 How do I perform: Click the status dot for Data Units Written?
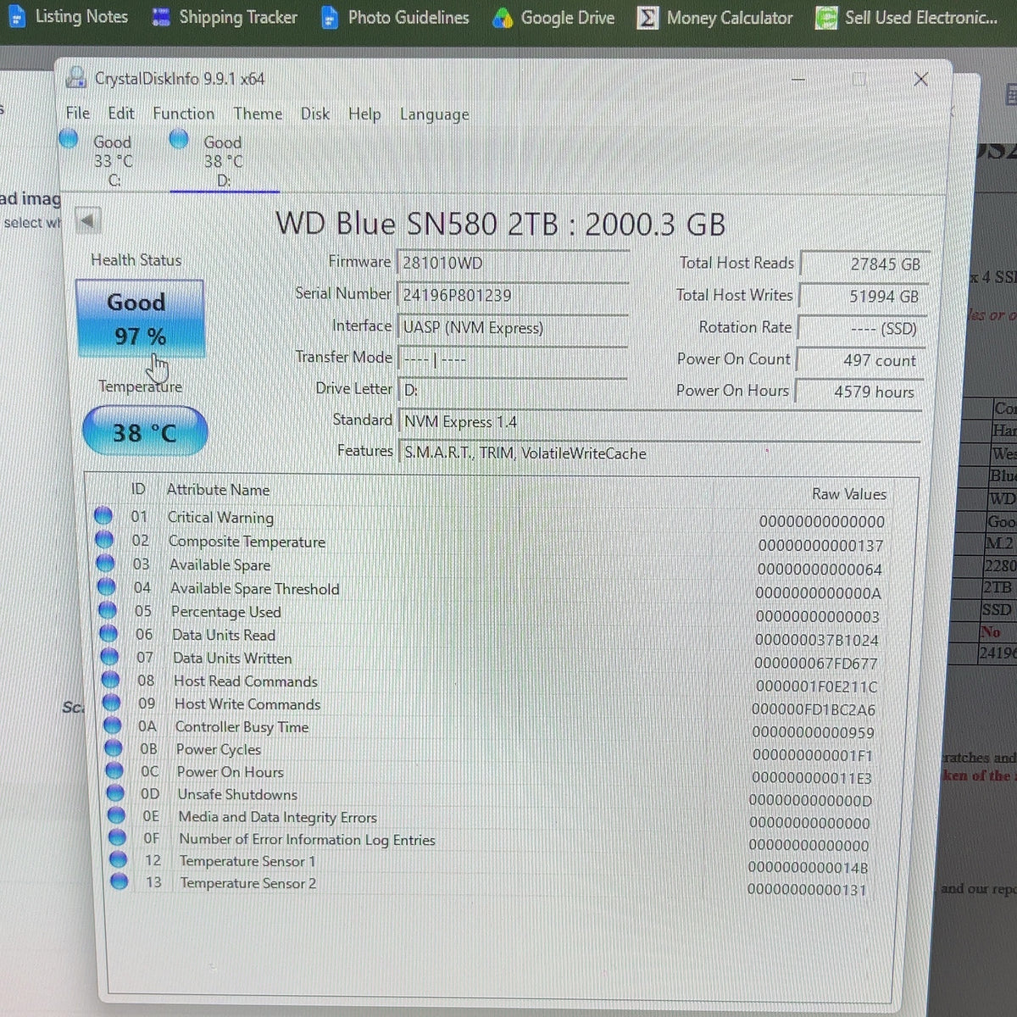109,656
